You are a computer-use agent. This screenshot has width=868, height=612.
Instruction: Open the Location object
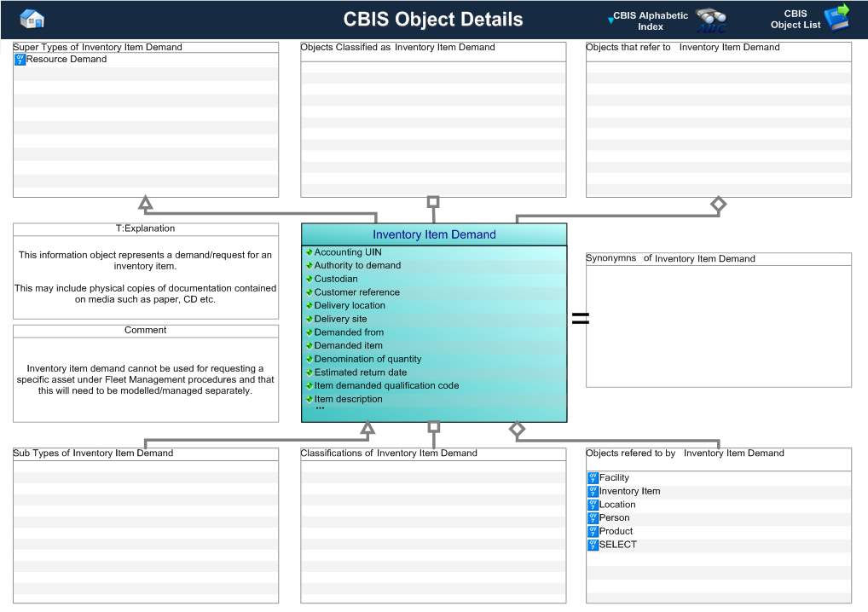[617, 505]
